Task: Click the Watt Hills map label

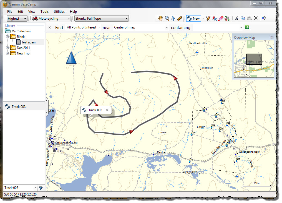Action: (207, 68)
